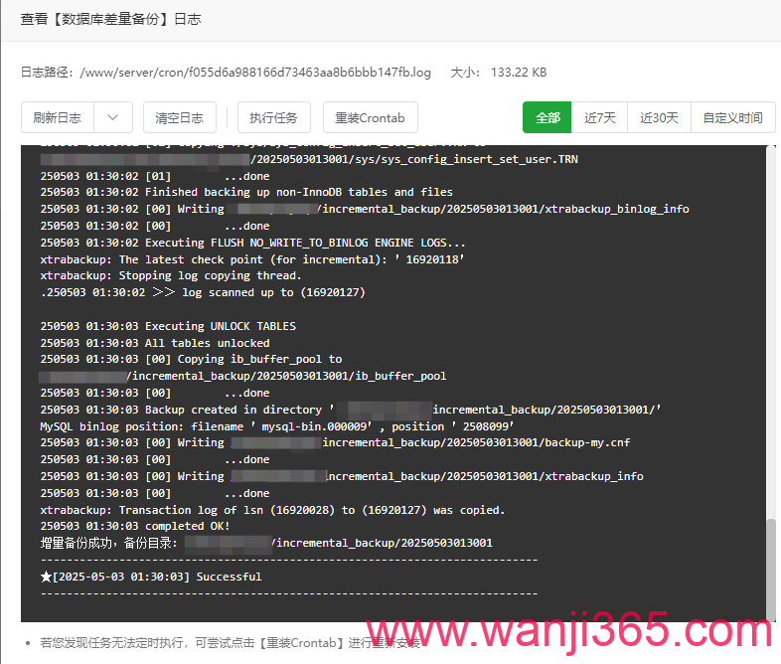
Task: Click the line 'Copying ib_buffer_pool to'
Action: pyautogui.click(x=191, y=359)
